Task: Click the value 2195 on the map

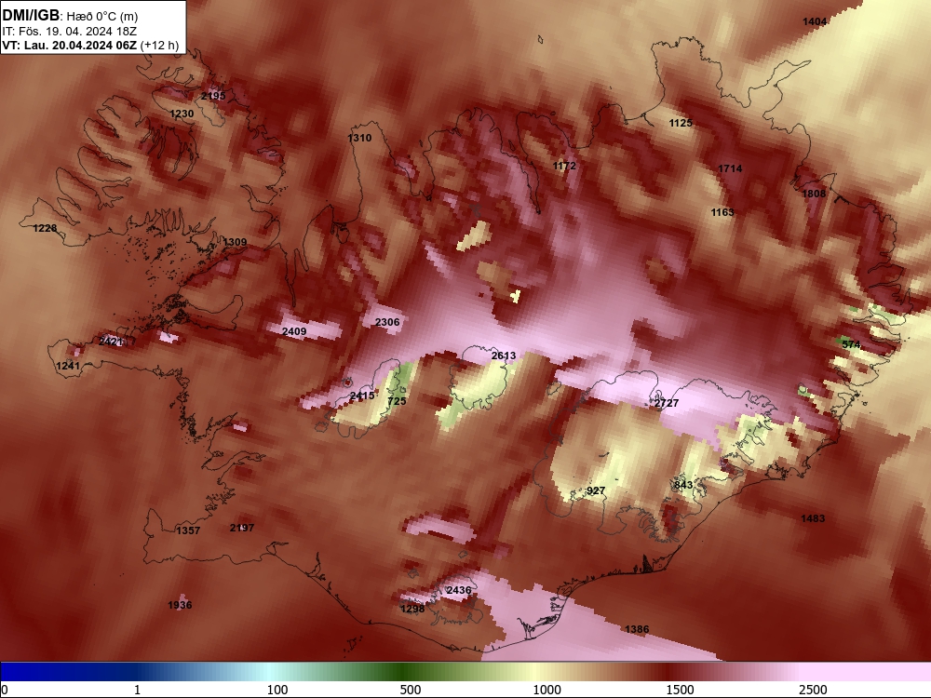Action: (x=213, y=96)
